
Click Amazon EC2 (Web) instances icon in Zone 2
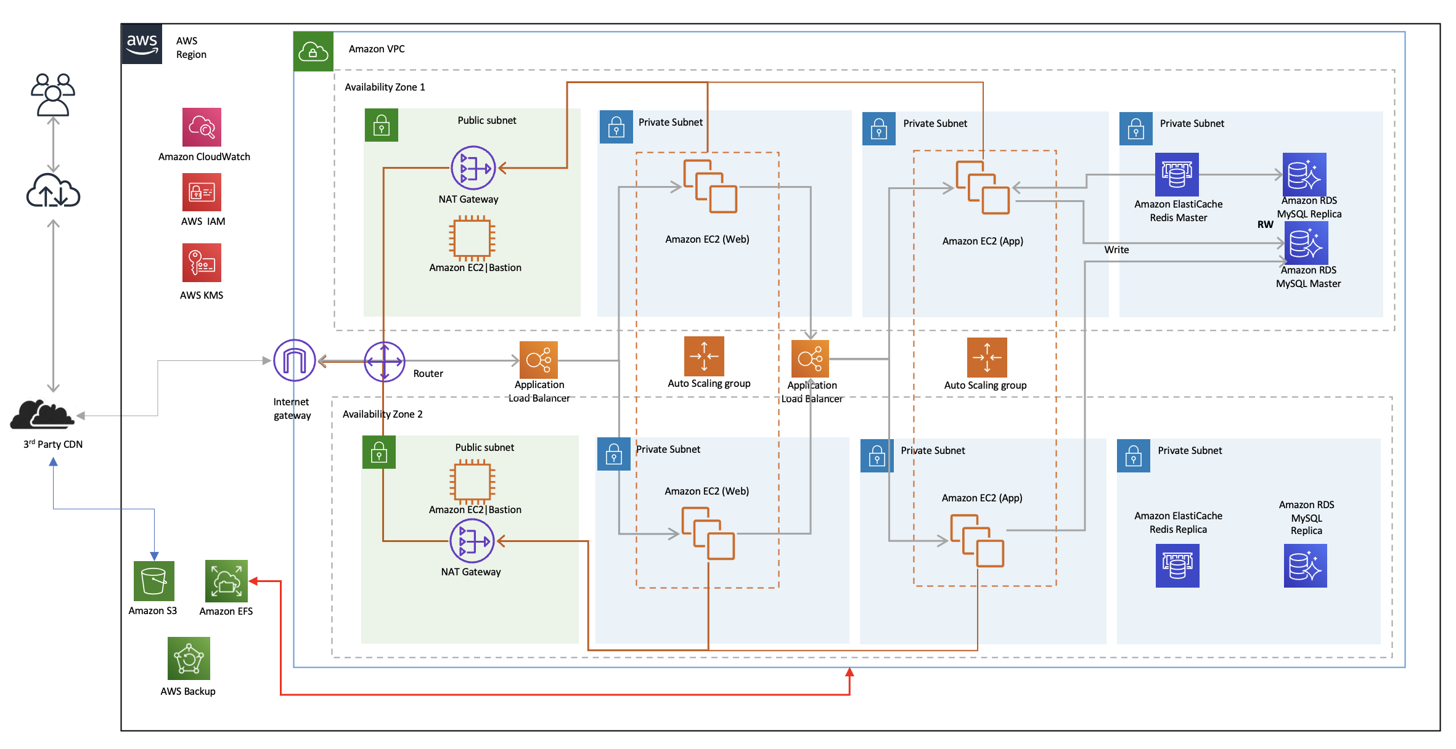click(x=708, y=533)
